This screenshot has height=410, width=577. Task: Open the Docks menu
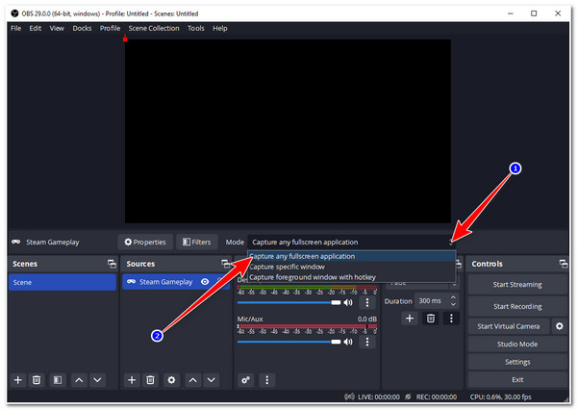(82, 28)
